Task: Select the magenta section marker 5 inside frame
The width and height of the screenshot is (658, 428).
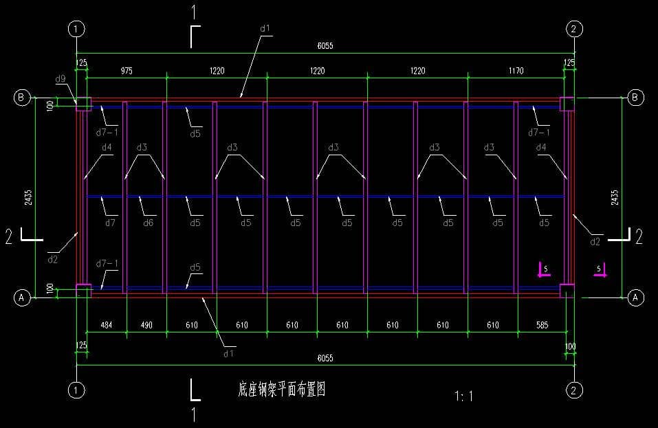Action: tap(544, 269)
